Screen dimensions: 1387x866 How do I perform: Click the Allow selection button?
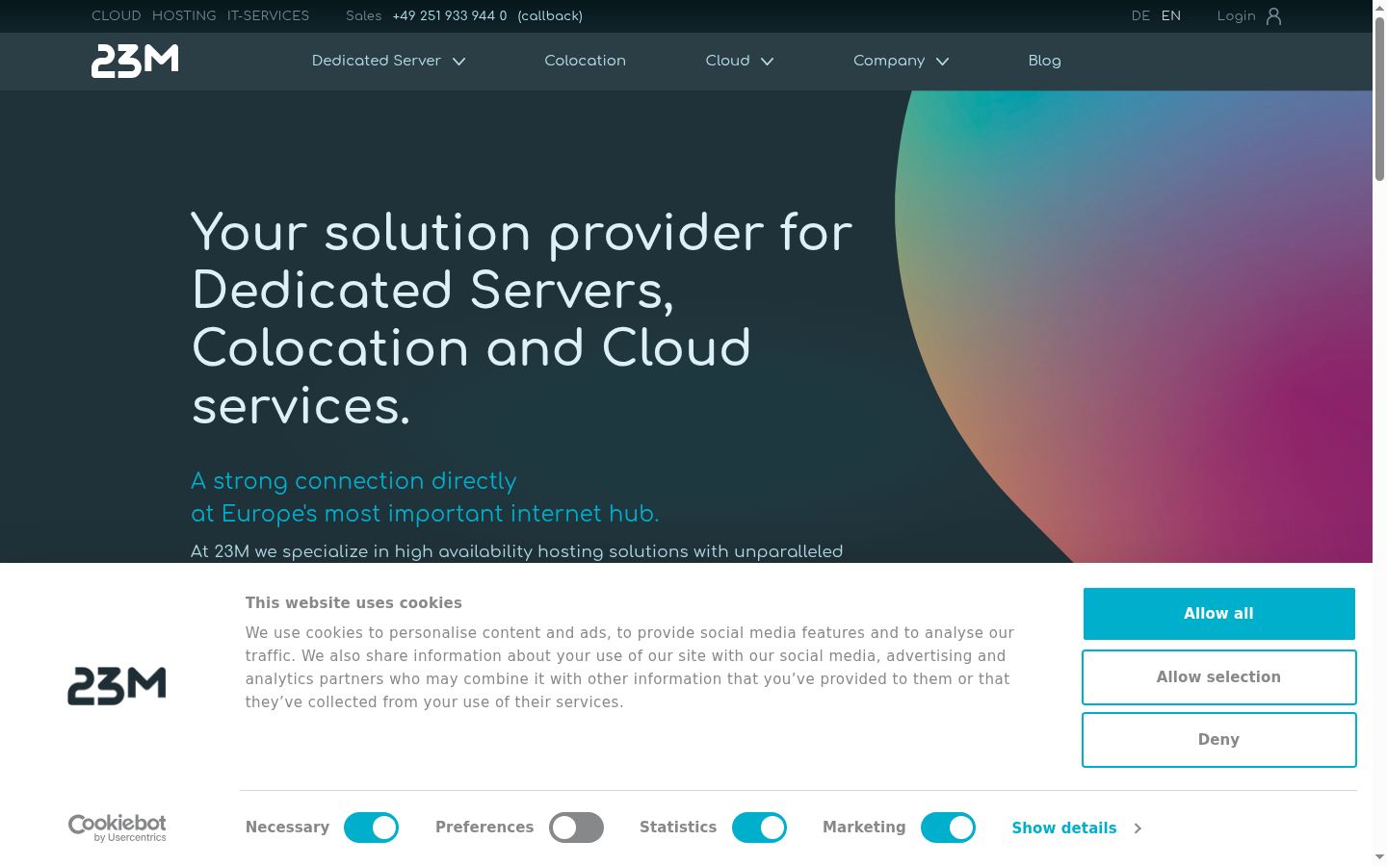[1218, 677]
